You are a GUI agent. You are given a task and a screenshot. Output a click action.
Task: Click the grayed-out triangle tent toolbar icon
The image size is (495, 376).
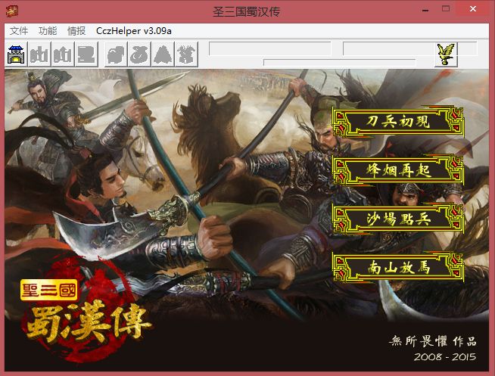pos(163,54)
